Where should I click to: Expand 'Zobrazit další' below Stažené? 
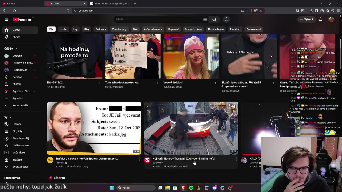tap(20, 167)
